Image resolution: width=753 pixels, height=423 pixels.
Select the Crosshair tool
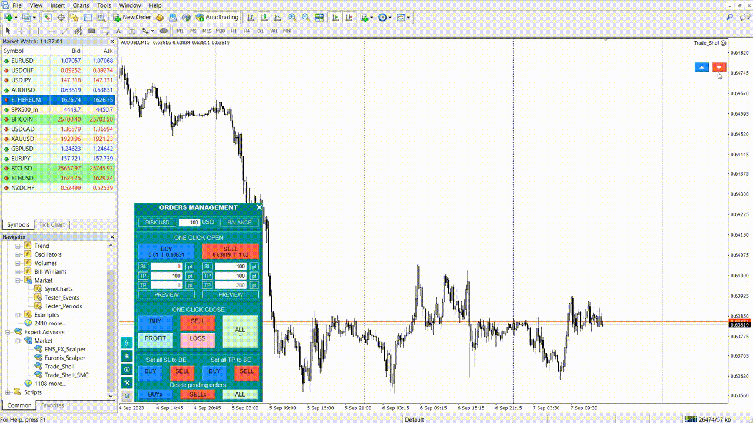click(x=22, y=31)
